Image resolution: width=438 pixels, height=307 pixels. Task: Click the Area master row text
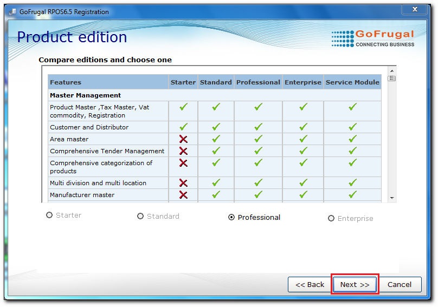[x=69, y=139]
